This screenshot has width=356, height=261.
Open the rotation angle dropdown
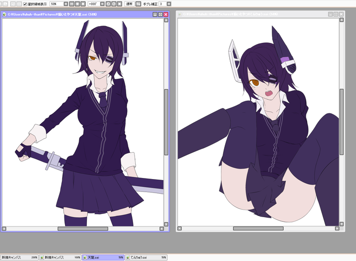tap(103, 4)
